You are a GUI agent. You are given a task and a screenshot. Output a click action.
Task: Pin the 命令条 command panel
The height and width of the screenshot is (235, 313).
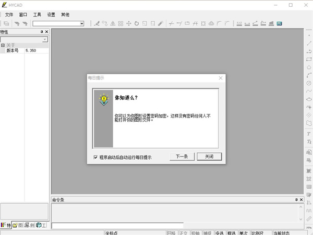(296, 200)
